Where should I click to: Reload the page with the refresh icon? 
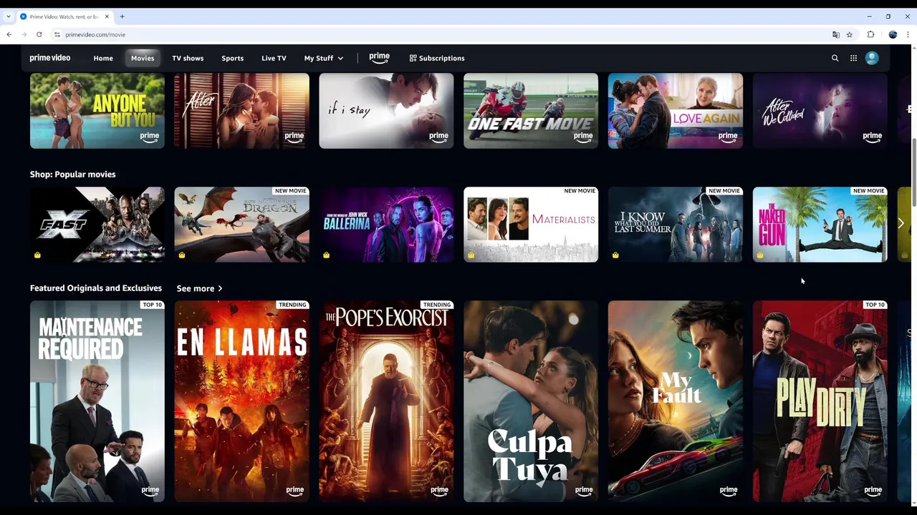click(x=39, y=34)
